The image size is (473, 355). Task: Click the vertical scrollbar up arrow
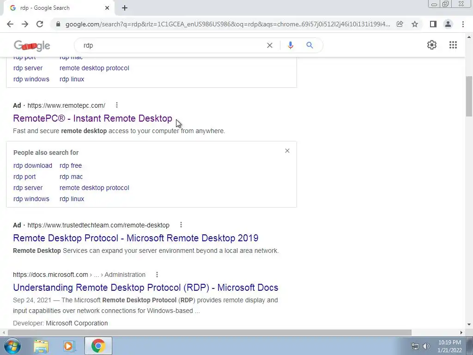pyautogui.click(x=469, y=37)
